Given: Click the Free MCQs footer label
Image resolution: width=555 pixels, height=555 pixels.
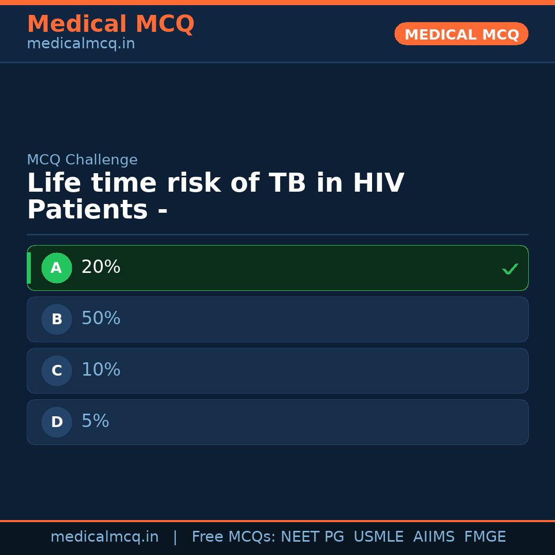Looking at the screenshot, I should [233, 537].
